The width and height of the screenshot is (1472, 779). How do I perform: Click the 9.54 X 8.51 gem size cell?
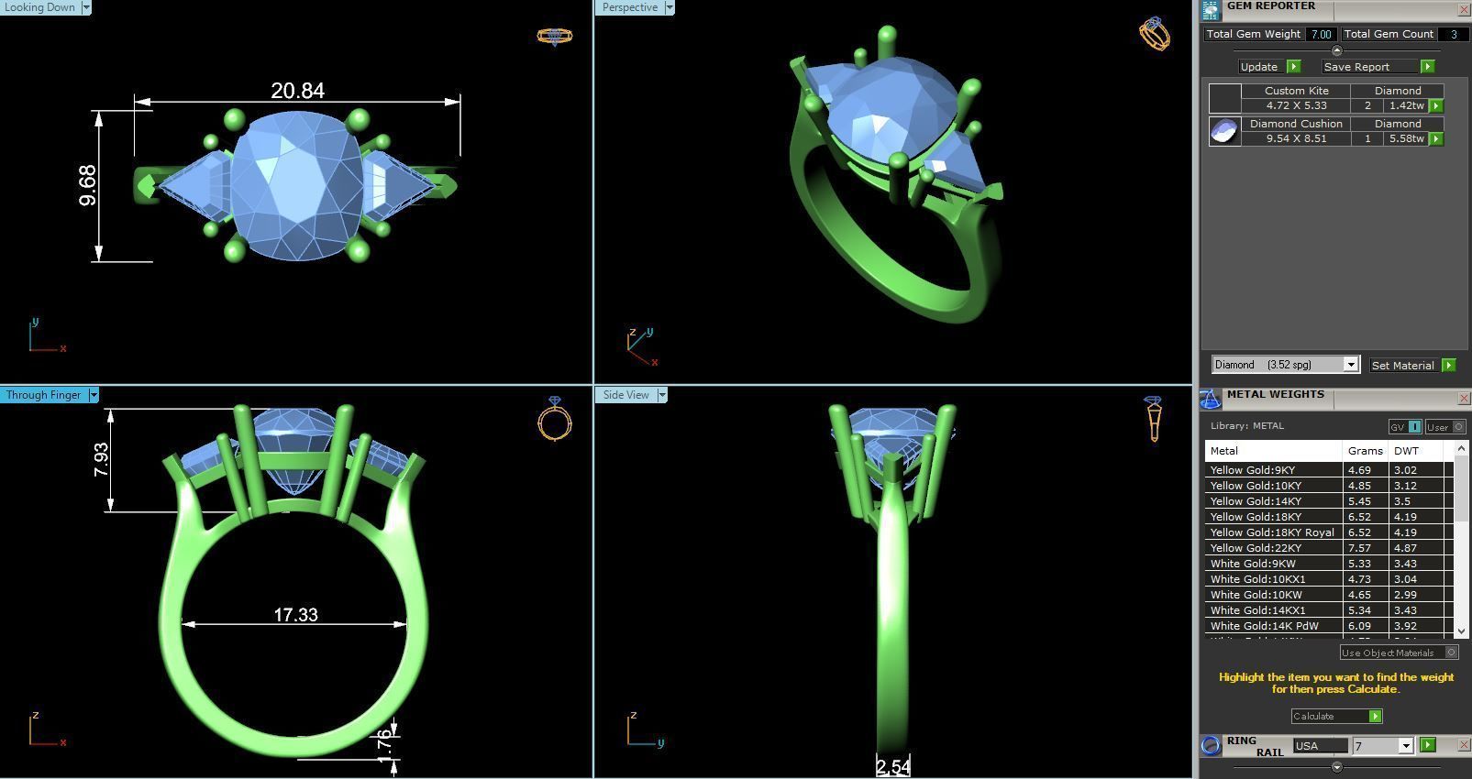[1296, 138]
